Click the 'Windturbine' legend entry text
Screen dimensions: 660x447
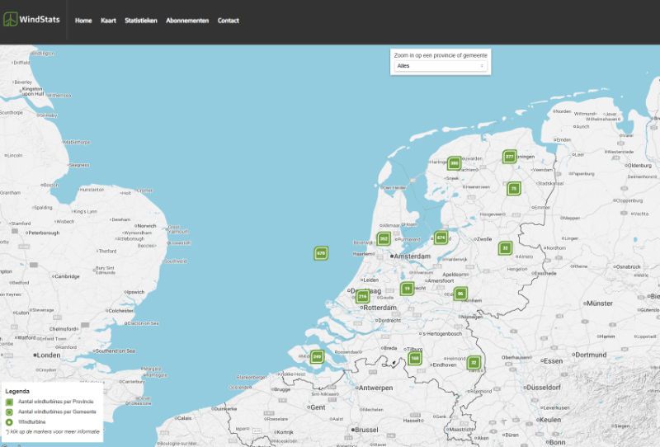[32, 422]
